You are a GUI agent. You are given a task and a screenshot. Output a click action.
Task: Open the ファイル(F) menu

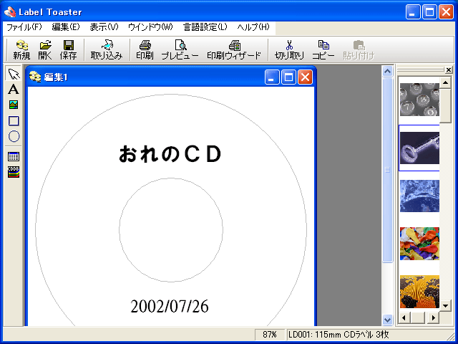[24, 27]
